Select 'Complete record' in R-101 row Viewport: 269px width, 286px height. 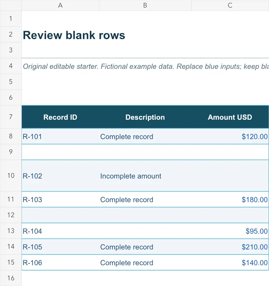click(x=145, y=137)
